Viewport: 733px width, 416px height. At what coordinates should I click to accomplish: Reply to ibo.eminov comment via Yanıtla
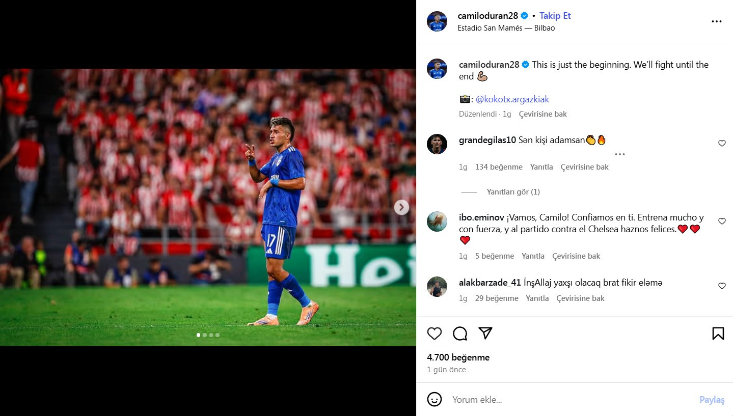tap(533, 256)
